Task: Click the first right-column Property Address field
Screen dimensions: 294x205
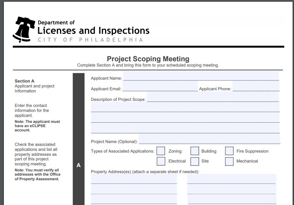Action: click(232, 179)
